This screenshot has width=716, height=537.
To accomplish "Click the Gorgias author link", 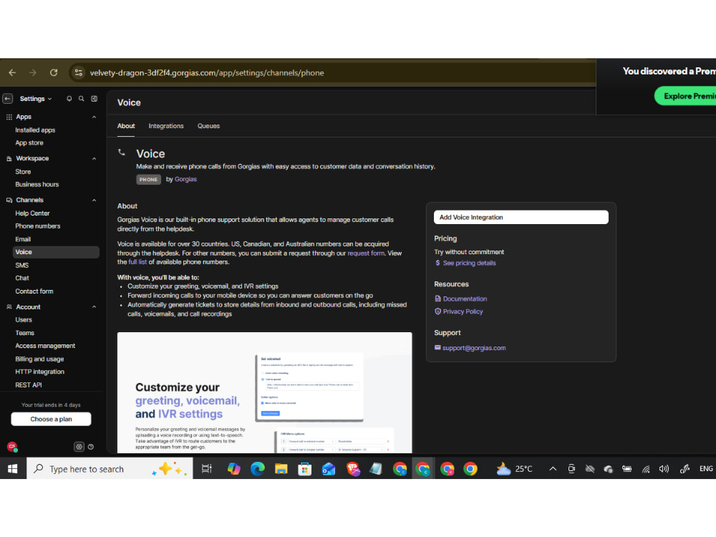I will pos(185,180).
